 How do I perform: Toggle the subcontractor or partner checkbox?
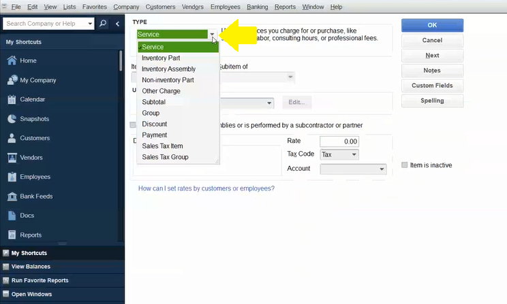[133, 125]
